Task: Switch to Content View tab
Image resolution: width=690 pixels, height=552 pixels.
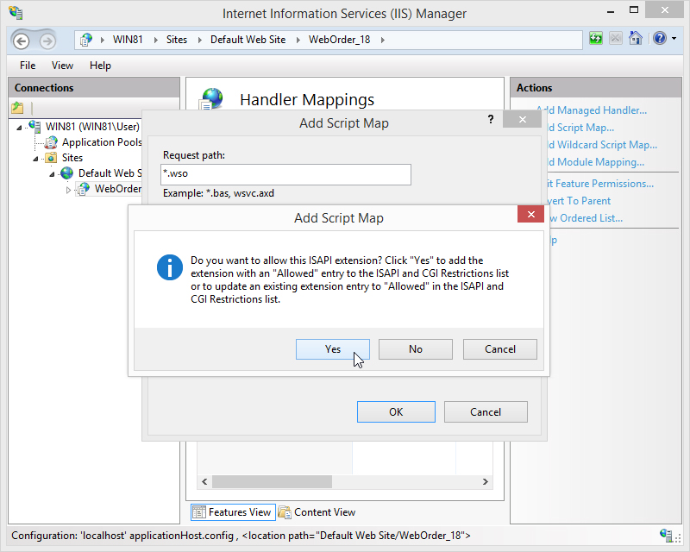Action: click(x=317, y=512)
